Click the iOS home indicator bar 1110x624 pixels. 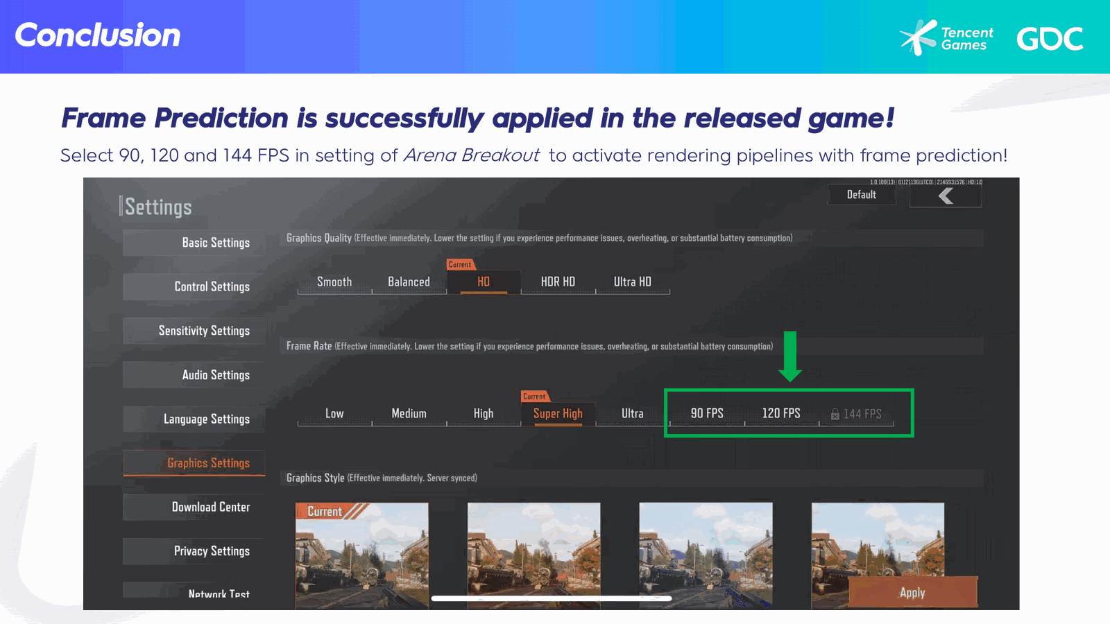[x=552, y=598]
